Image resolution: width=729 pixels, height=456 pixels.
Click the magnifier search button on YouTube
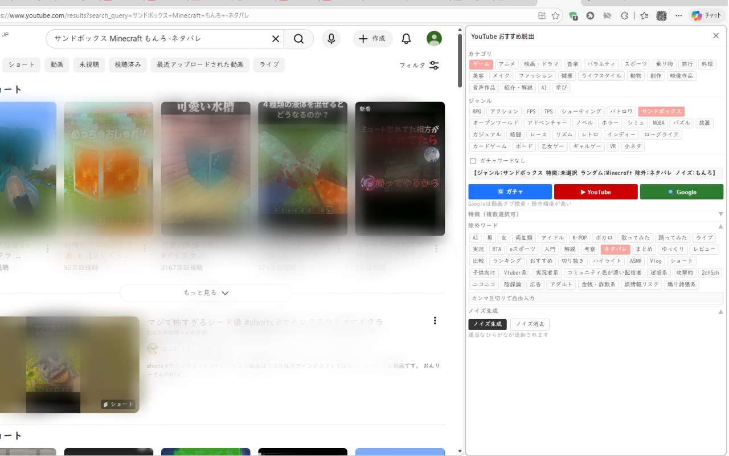pyautogui.click(x=299, y=39)
